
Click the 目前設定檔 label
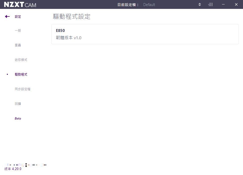pyautogui.click(x=128, y=5)
